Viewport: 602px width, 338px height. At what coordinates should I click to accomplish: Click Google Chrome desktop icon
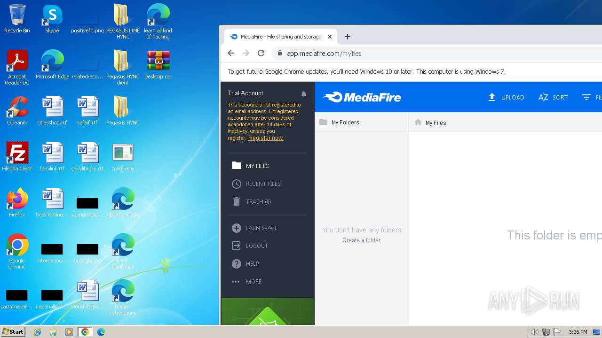point(17,251)
